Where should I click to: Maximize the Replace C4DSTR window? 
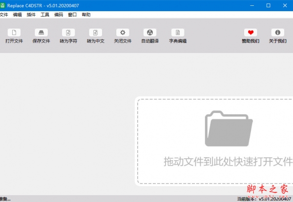(268, 5)
